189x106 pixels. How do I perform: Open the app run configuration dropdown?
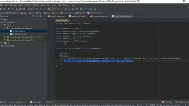52,9
